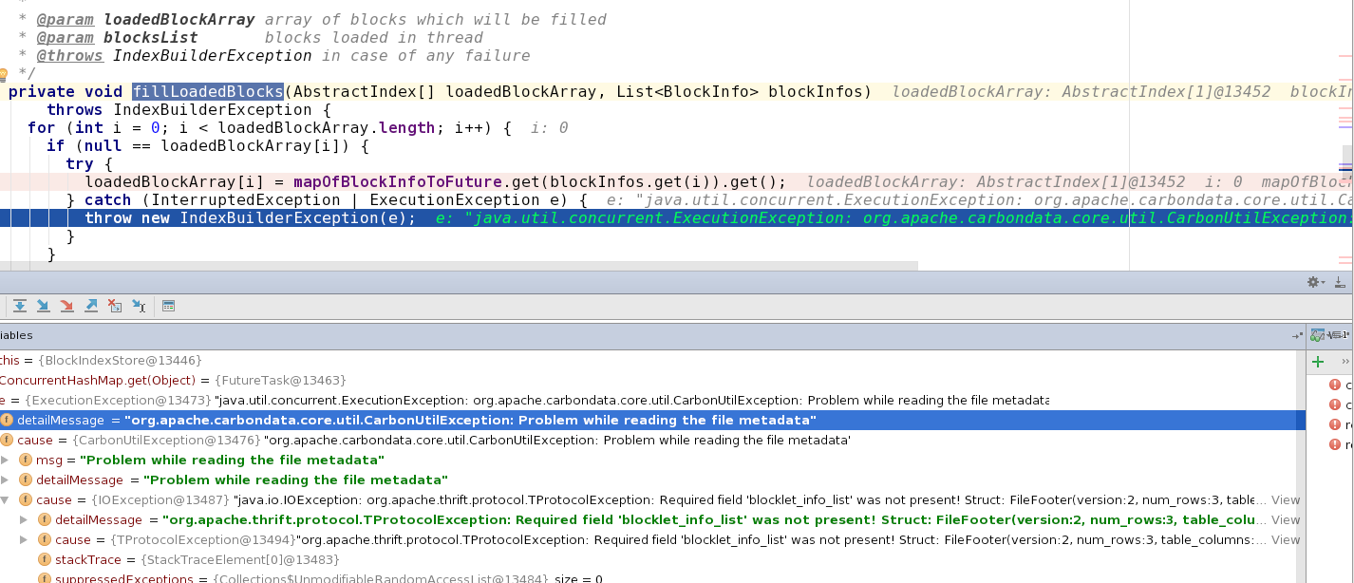Screen dimensions: 1354x583
Task: Expand the TProtocolException cause node
Action: click(x=25, y=540)
